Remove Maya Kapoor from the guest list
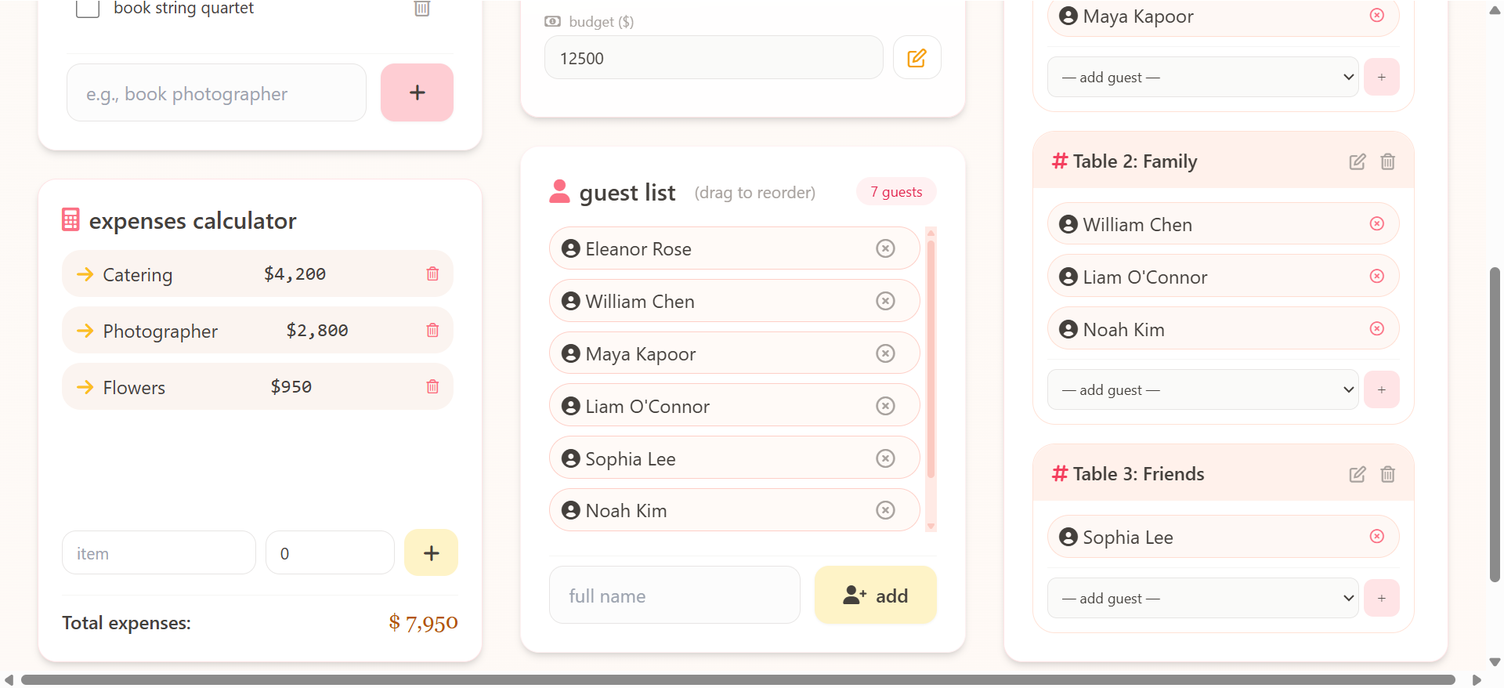This screenshot has height=688, width=1504. [x=885, y=353]
